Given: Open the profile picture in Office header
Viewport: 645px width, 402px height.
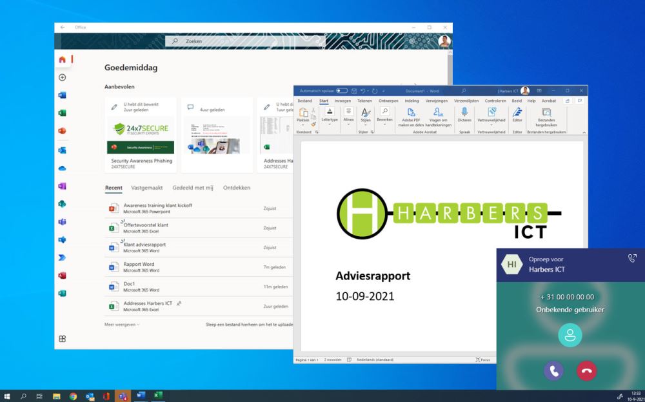Looking at the screenshot, I should click(444, 41).
